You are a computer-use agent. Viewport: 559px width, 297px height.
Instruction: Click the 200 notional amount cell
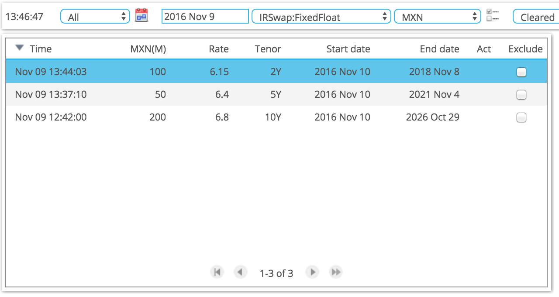click(158, 117)
